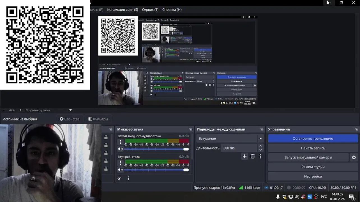The height and width of the screenshot is (202, 360).
Task: Pop out the Переходы между сценами dock
Action: [x=262, y=129]
